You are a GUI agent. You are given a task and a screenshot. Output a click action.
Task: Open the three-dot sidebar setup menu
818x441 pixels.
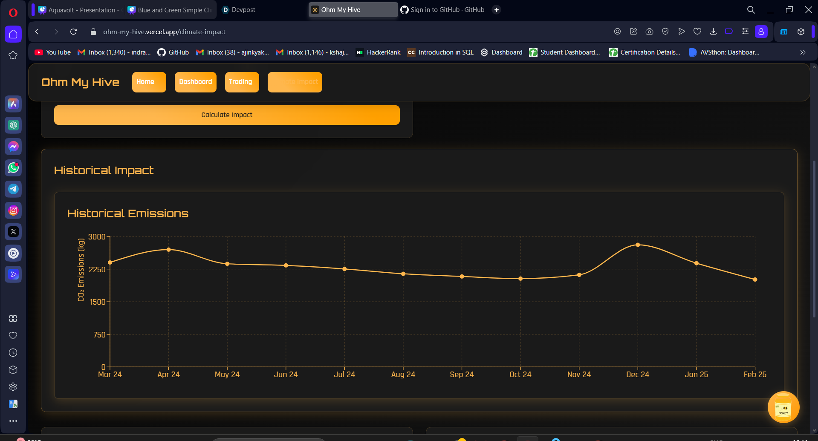(x=13, y=421)
